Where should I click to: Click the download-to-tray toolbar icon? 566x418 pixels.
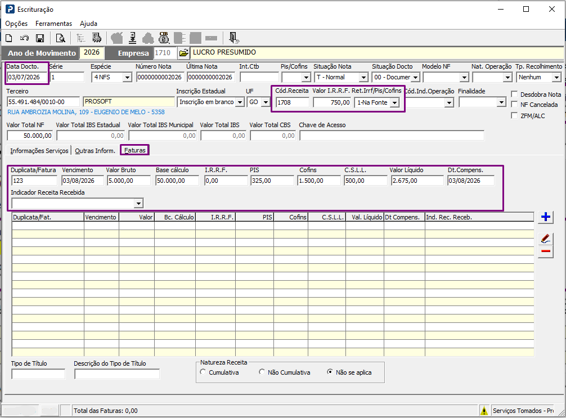(x=132, y=38)
